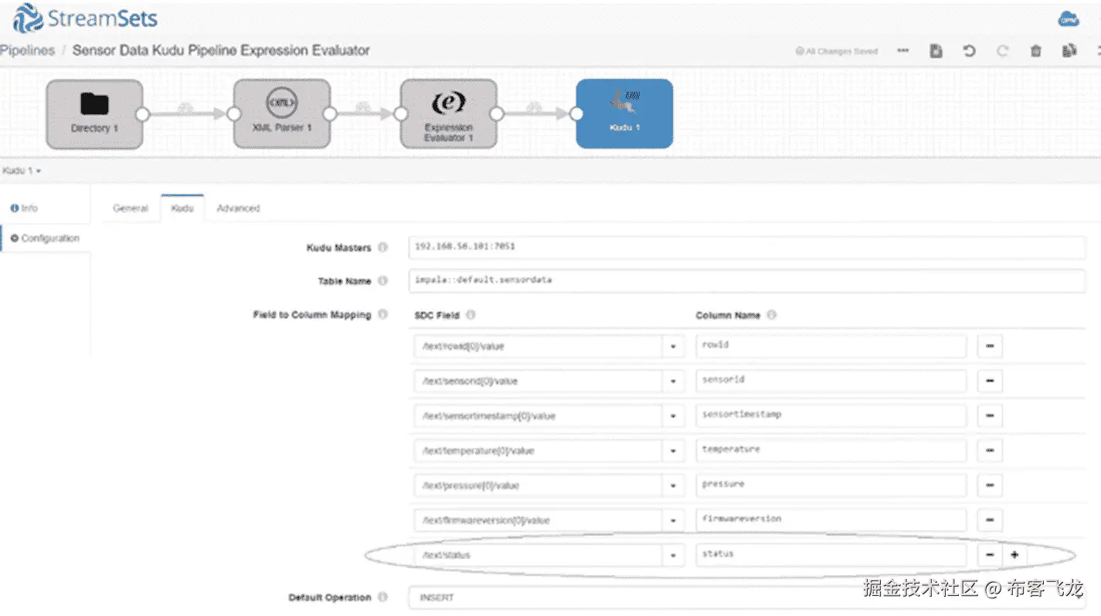Open dropdown for /text/sensorid[0]/value field
The height and width of the screenshot is (616, 1101).
[673, 381]
